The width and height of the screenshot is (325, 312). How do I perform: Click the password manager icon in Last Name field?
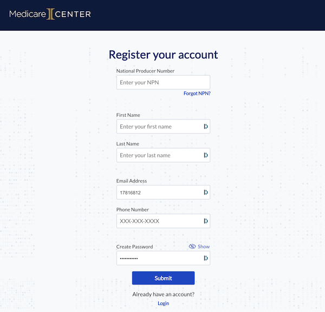point(206,155)
